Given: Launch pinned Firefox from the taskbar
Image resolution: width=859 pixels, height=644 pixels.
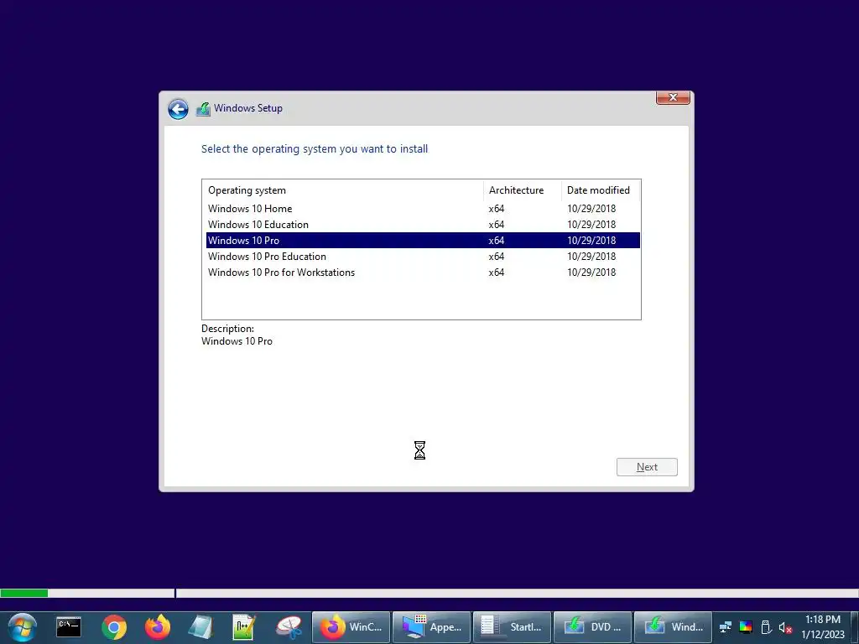Looking at the screenshot, I should pyautogui.click(x=158, y=627).
